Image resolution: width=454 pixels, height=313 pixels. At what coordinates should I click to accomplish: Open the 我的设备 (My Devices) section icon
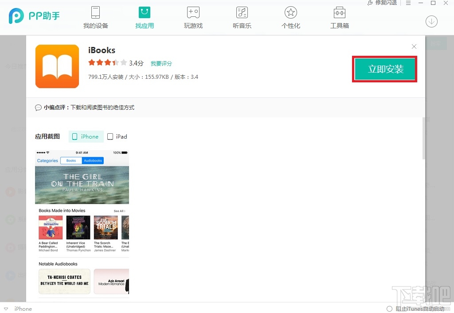[95, 17]
